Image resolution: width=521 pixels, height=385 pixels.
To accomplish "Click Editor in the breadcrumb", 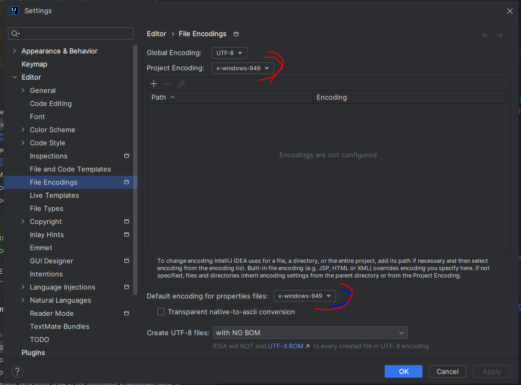I will [x=157, y=34].
